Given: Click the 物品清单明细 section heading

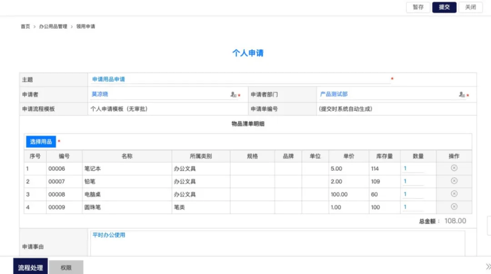Looking at the screenshot, I should (x=248, y=124).
